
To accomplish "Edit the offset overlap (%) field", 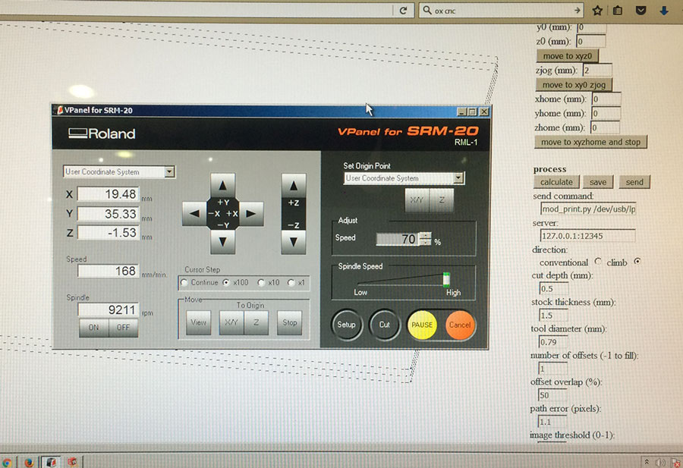I will [552, 395].
